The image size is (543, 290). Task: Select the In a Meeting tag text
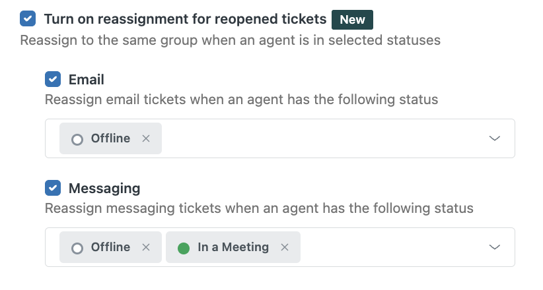pos(233,247)
